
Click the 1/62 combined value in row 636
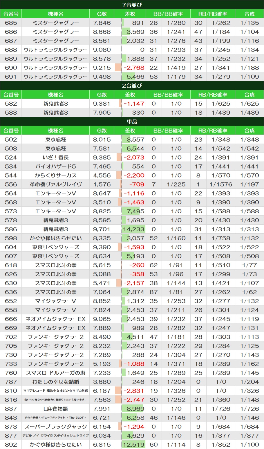(x=249, y=292)
